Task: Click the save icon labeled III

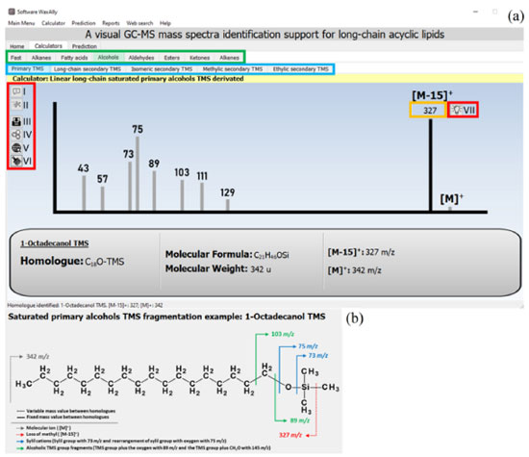Action: pos(16,121)
